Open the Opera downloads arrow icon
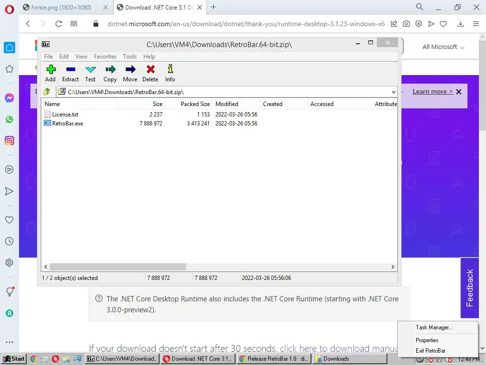This screenshot has height=365, width=486. click(x=460, y=24)
